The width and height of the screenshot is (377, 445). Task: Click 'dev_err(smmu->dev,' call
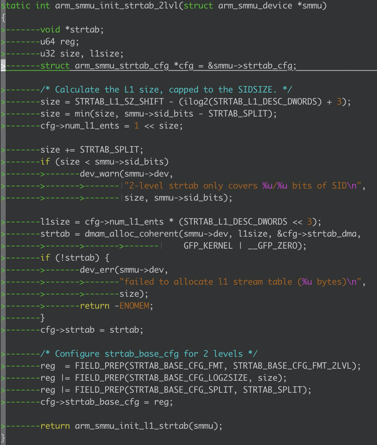tap(124, 270)
